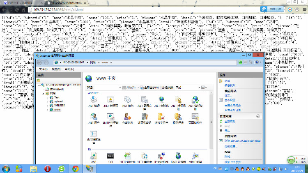Click the 停止 stop link
The width and height of the screenshot is (308, 173).
[x=227, y=131]
